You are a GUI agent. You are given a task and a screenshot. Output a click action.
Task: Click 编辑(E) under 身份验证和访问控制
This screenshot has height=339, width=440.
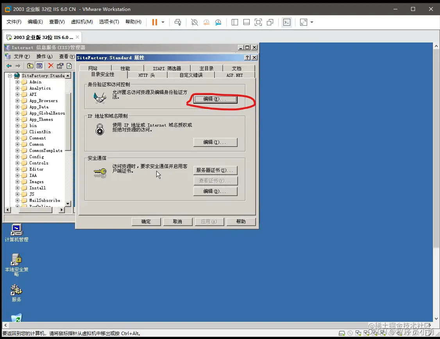point(215,99)
